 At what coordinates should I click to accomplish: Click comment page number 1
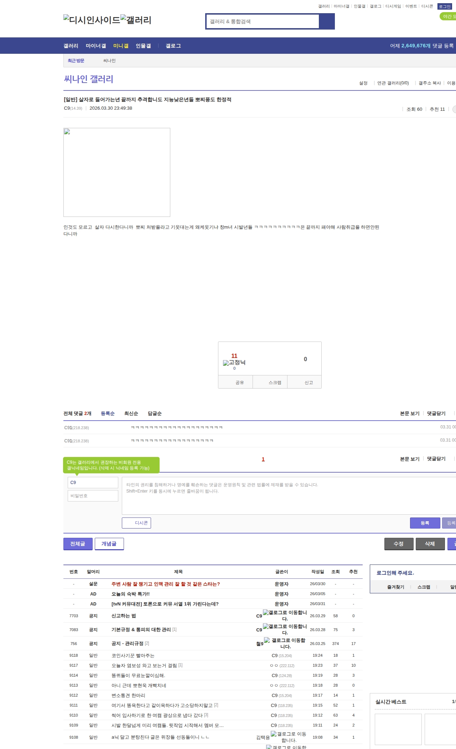tap(263, 459)
